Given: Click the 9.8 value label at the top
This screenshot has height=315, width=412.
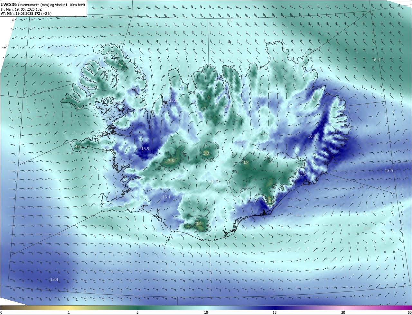Looking at the screenshot, I should tap(229, 20).
